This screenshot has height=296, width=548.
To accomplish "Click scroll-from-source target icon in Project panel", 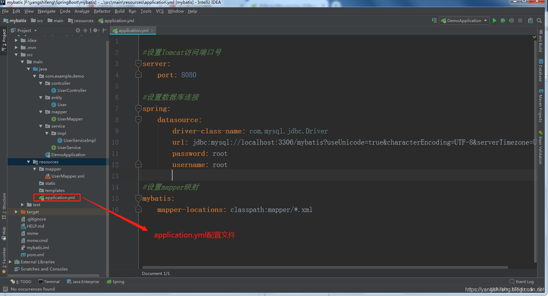I will 78,30.
